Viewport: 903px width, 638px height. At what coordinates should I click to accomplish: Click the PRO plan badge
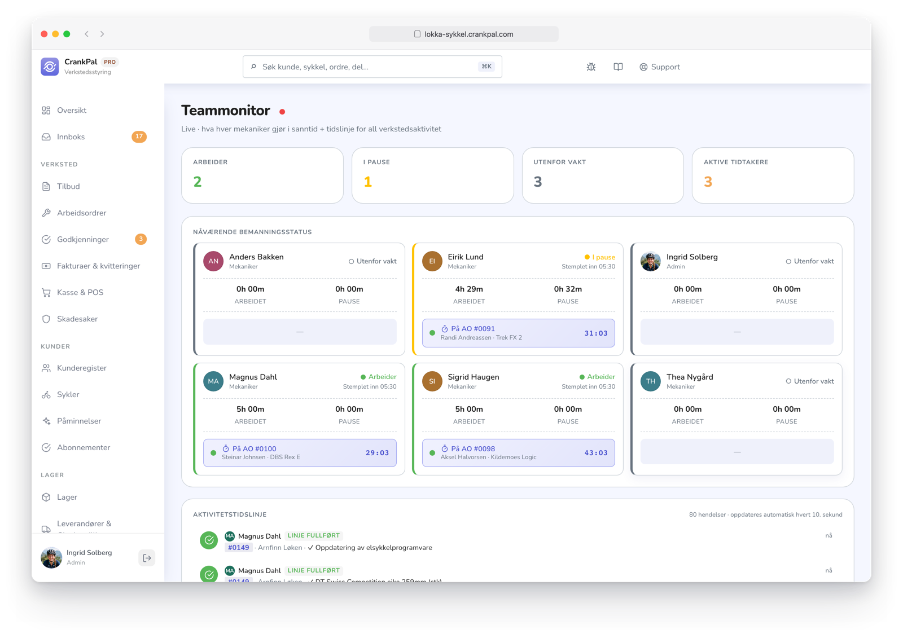click(109, 62)
